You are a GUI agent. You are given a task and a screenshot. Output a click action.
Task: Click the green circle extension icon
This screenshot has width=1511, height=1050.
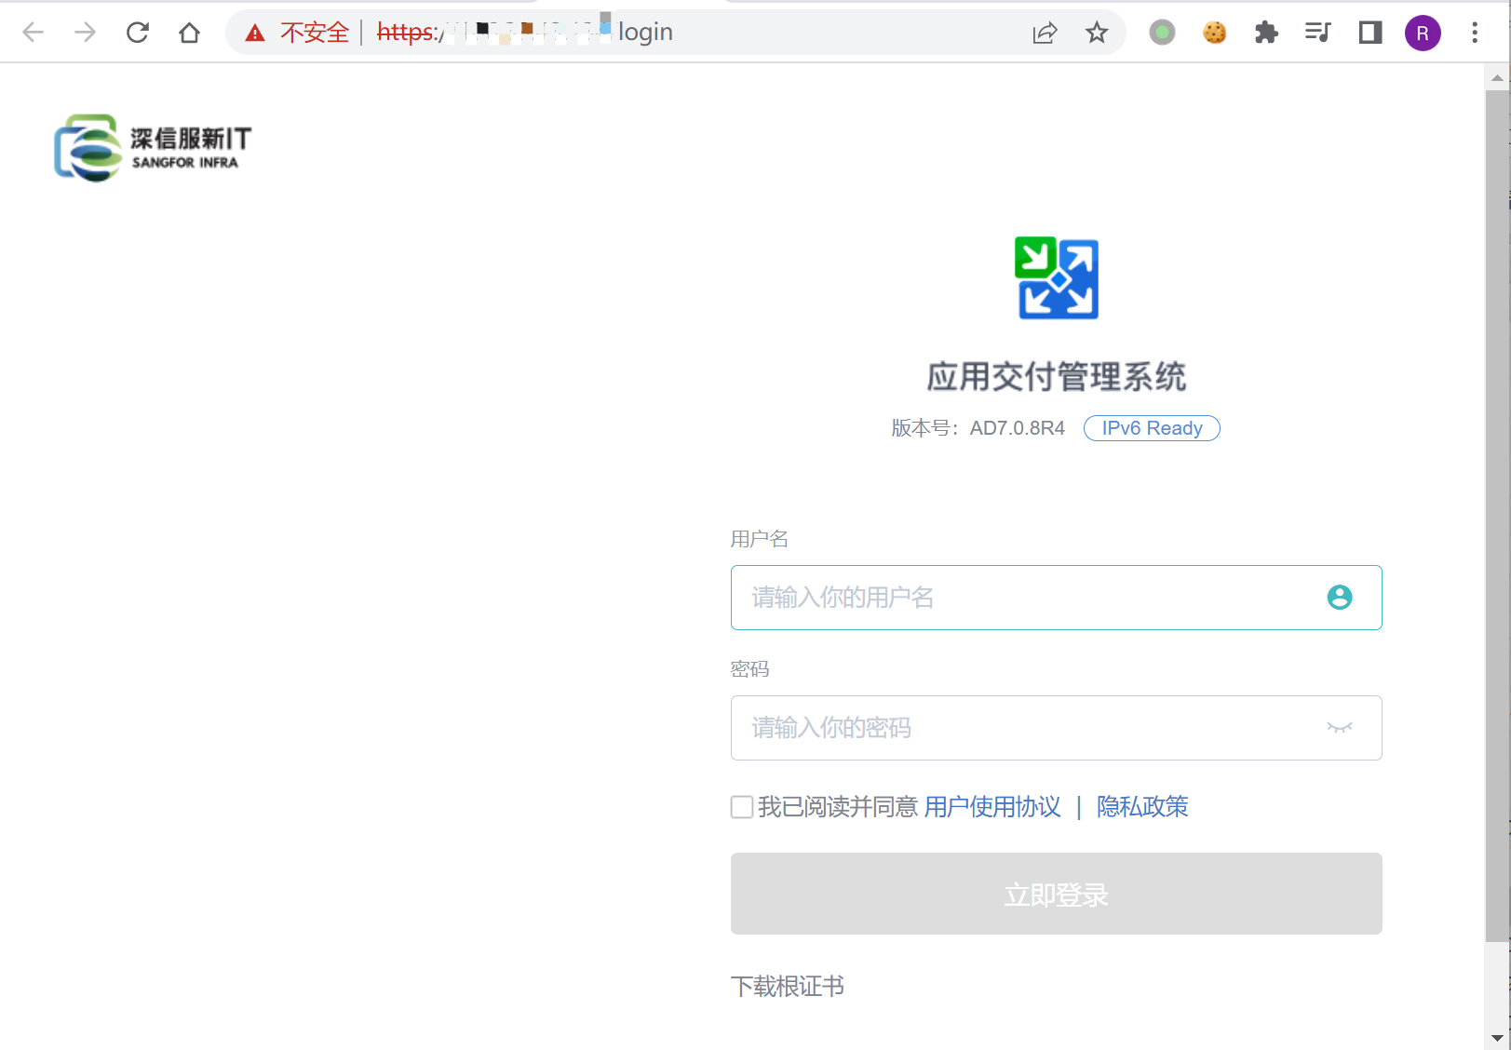tap(1162, 33)
